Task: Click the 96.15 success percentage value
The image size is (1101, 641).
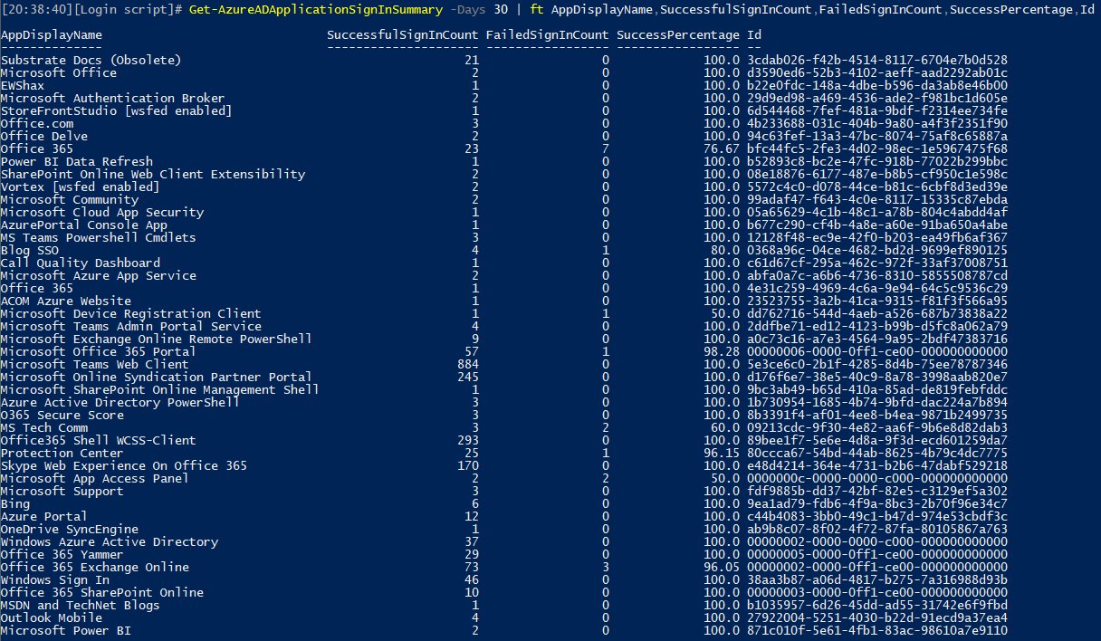Action: click(722, 453)
